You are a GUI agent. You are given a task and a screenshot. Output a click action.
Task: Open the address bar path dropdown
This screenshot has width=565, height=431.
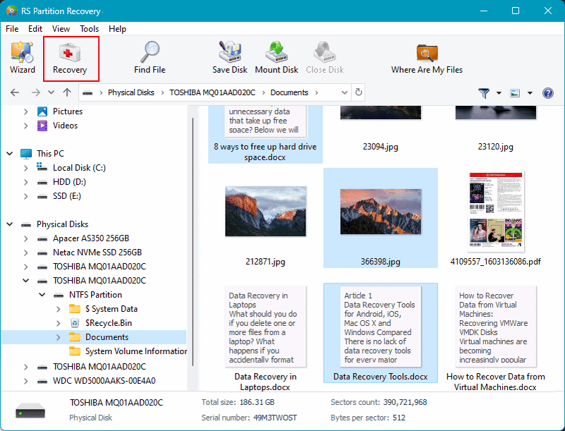click(x=344, y=92)
